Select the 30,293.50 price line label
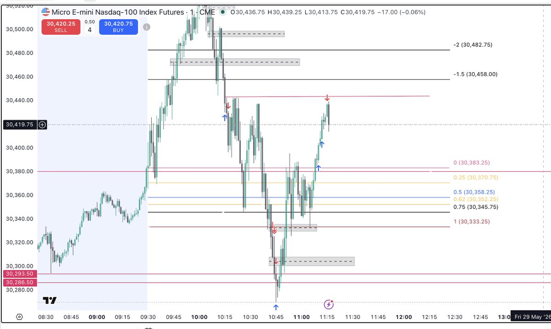This screenshot has height=329, width=551. coord(20,274)
